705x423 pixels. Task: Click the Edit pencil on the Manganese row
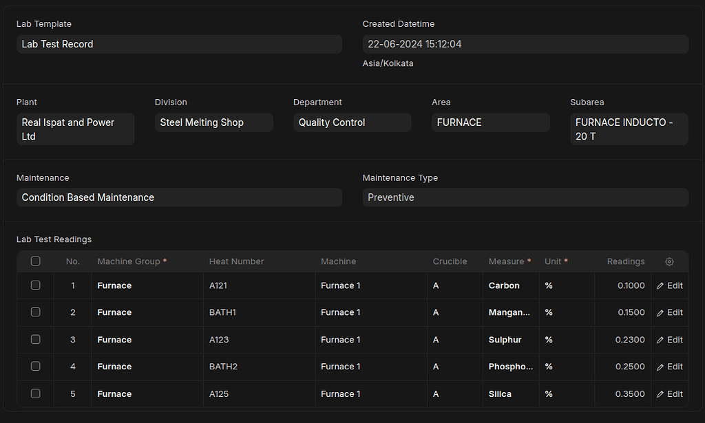[x=669, y=312]
